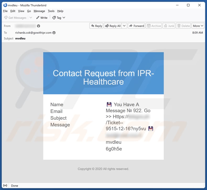Click the Get Messages button
The width and height of the screenshot is (207, 190).
click(15, 18)
